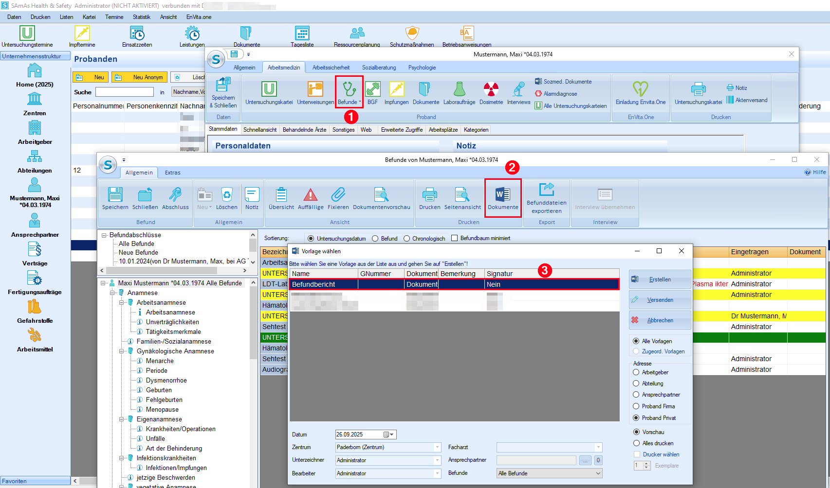The image size is (830, 488).
Task: Open Unterzeichner dropdown
Action: [x=437, y=460]
